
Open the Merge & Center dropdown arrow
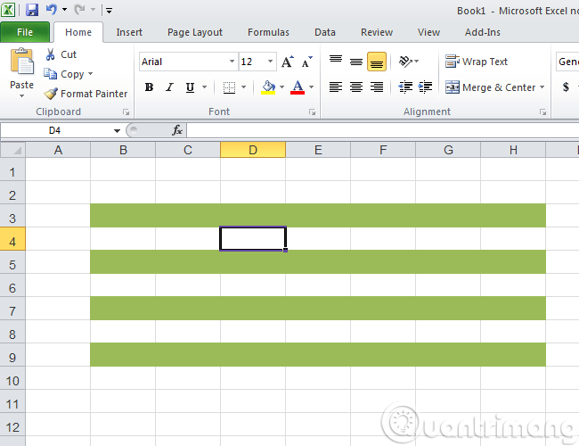(x=542, y=87)
